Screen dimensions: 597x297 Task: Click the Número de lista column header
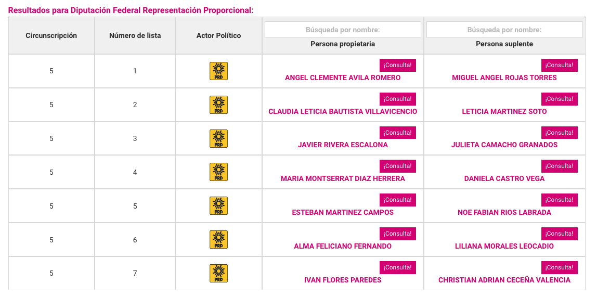tap(135, 36)
